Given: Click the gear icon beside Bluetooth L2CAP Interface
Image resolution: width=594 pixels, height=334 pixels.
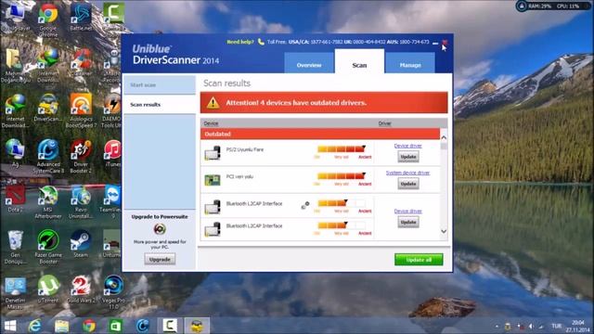Looking at the screenshot, I should (x=305, y=205).
